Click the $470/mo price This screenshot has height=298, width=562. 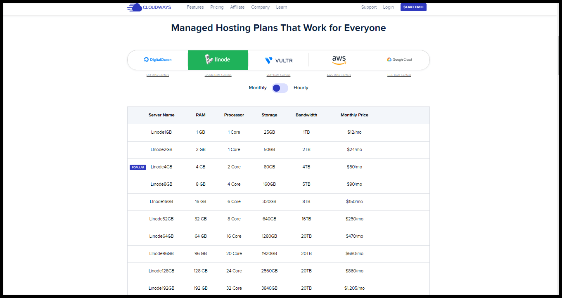(x=354, y=237)
